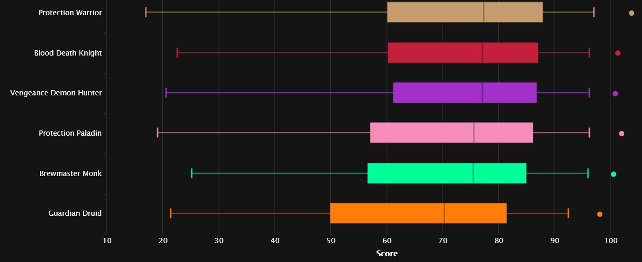The image size is (642, 262).
Task: Click the Protection Warrior outlier dot
Action: 632,13
